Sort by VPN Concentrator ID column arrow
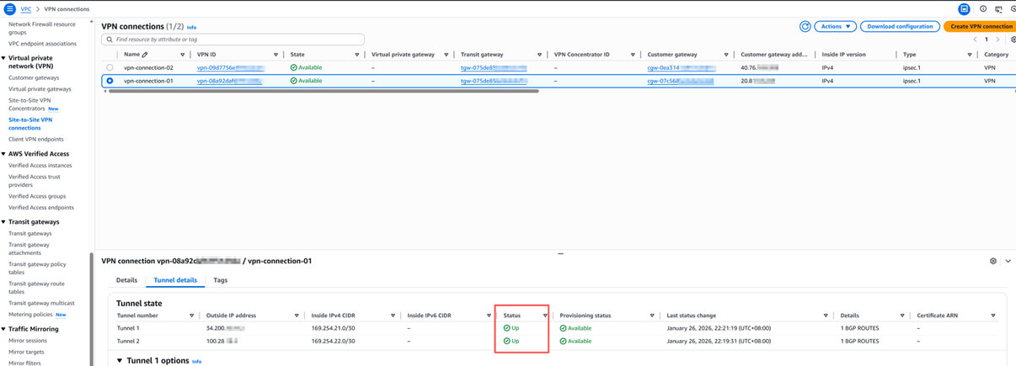 pos(633,55)
